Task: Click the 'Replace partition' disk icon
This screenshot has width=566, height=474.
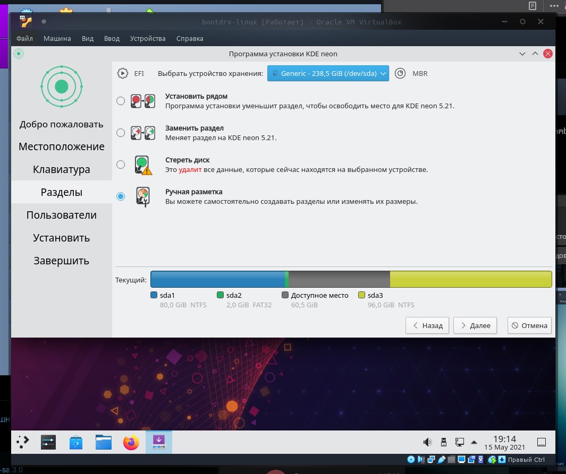Action: (143, 133)
